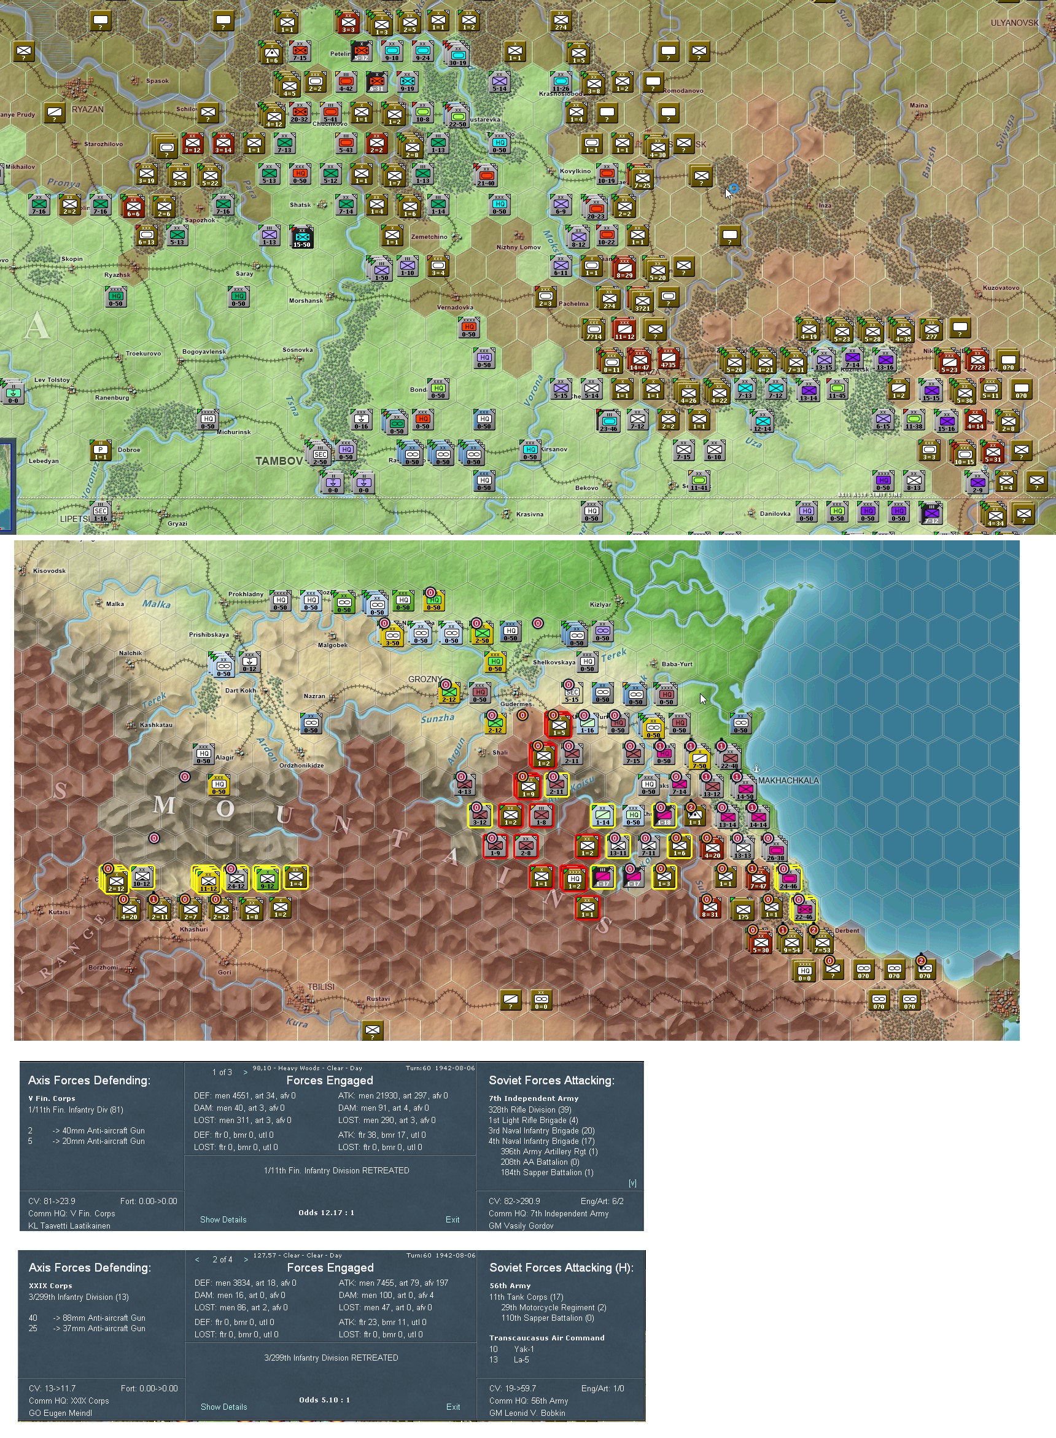The image size is (1056, 1438).
Task: Expand attacker list with [v] arrow
Action: click(x=632, y=1183)
